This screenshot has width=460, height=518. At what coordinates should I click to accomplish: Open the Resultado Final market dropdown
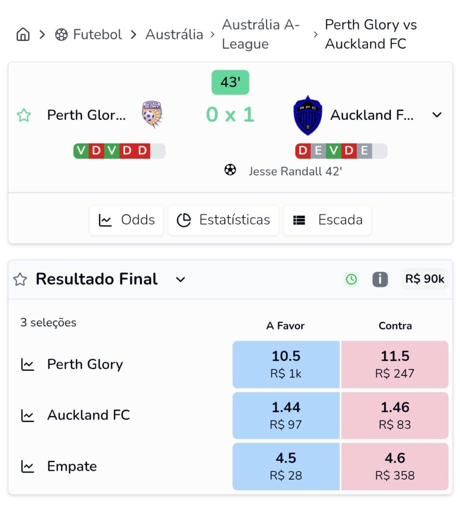pyautogui.click(x=181, y=279)
